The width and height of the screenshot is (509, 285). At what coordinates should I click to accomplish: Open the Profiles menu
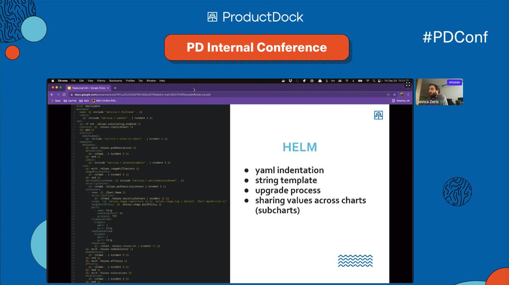pos(130,80)
